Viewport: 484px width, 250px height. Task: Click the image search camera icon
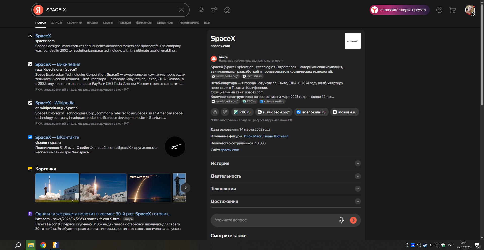(x=227, y=10)
